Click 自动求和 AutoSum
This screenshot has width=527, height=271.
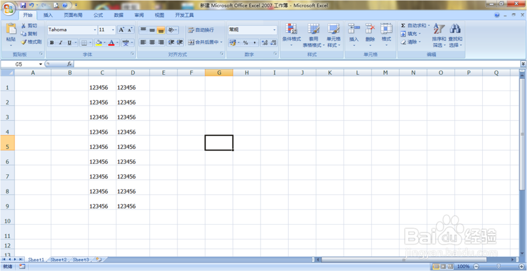click(413, 25)
